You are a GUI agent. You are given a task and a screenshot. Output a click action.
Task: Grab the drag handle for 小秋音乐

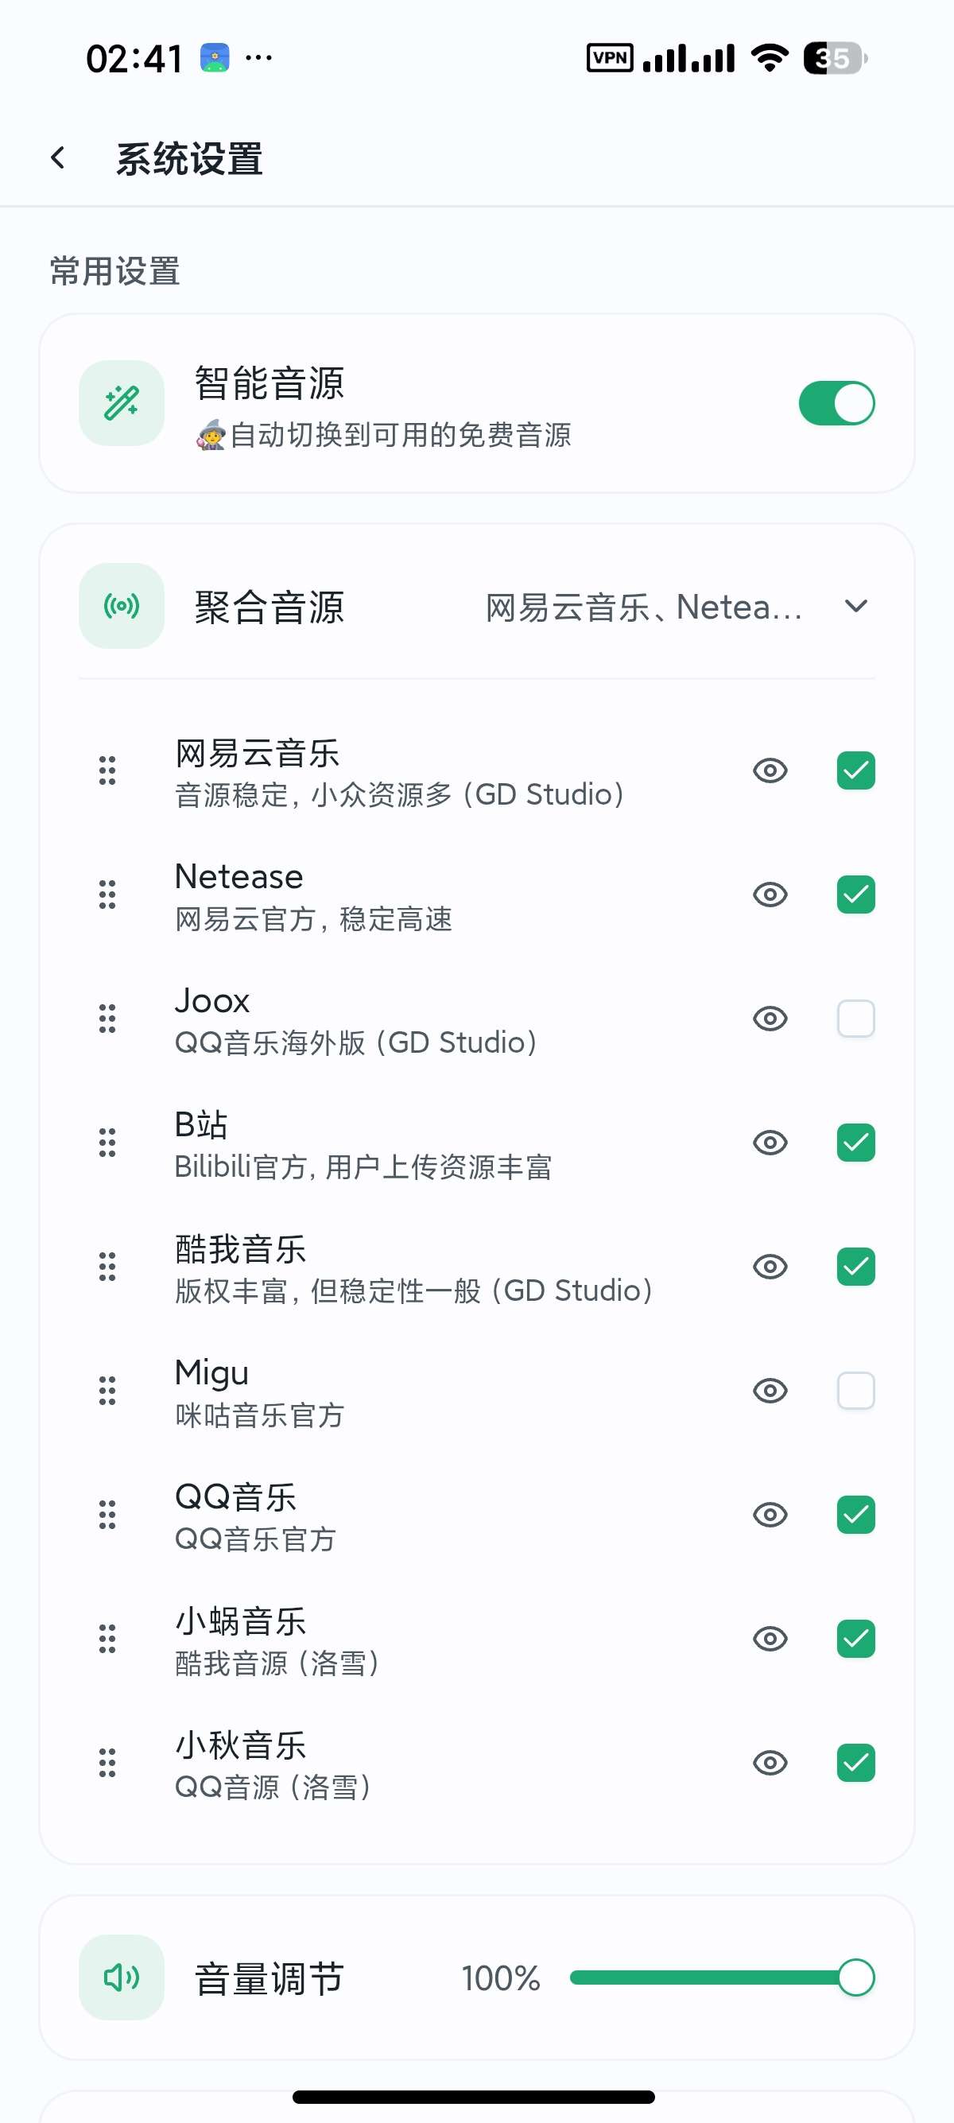[x=107, y=1762]
